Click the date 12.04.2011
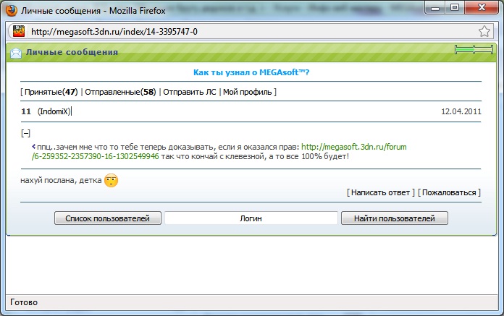 pos(461,111)
